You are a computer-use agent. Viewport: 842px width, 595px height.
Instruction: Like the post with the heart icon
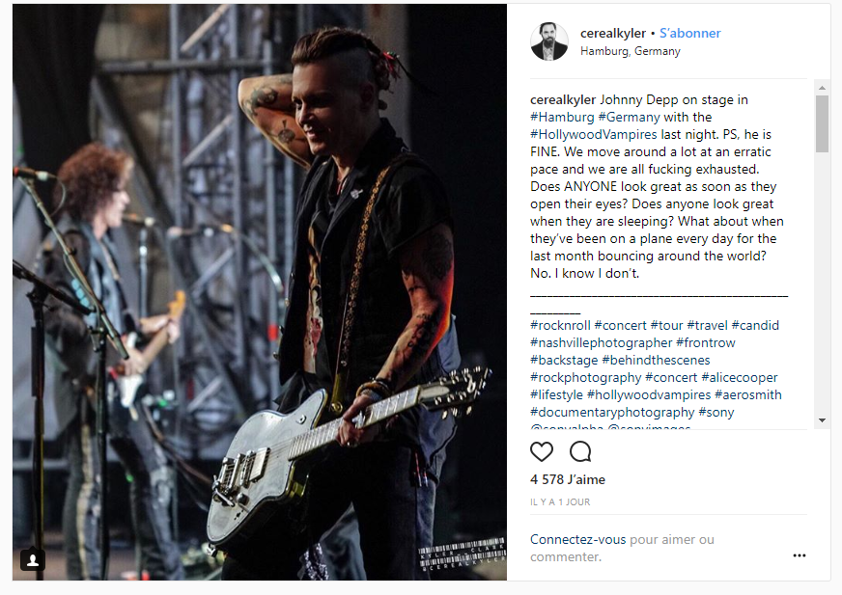coord(542,451)
